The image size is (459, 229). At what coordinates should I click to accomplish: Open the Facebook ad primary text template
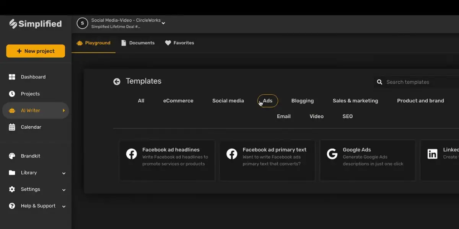(267, 160)
